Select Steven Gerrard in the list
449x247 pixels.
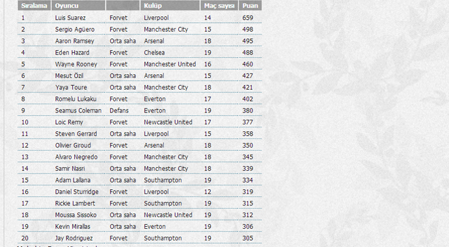coord(76,134)
